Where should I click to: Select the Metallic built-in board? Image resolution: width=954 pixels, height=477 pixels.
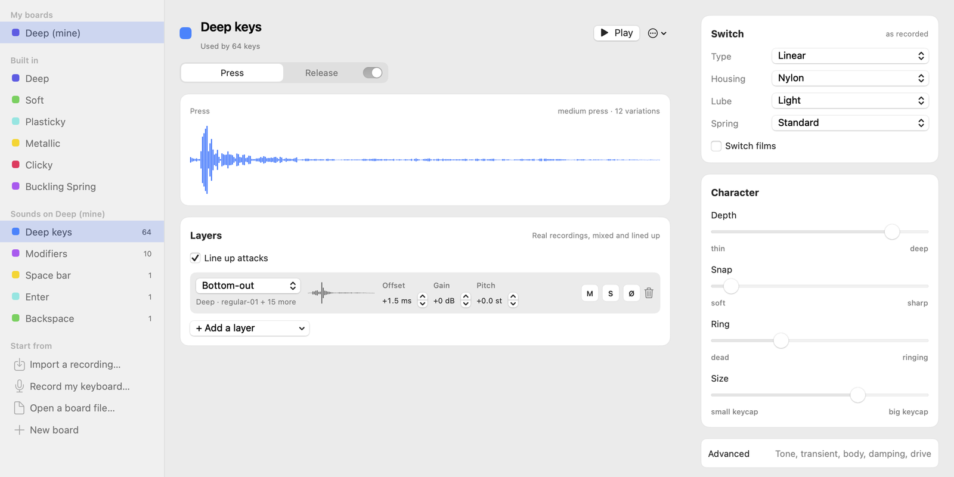pos(82,143)
